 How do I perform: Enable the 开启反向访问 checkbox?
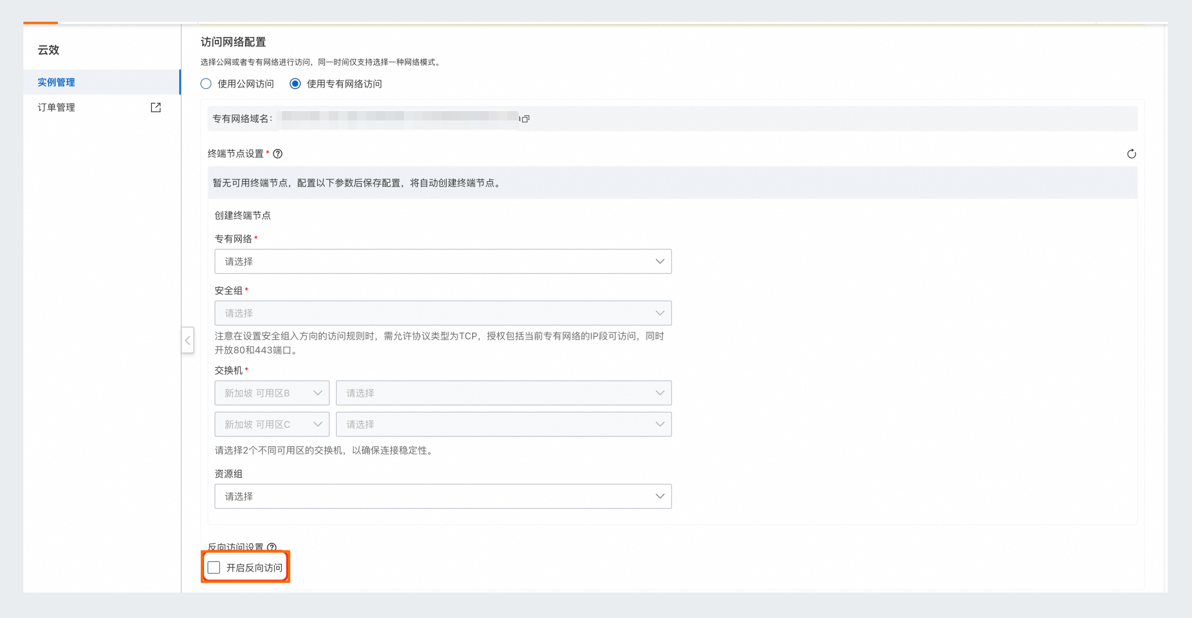tap(214, 567)
